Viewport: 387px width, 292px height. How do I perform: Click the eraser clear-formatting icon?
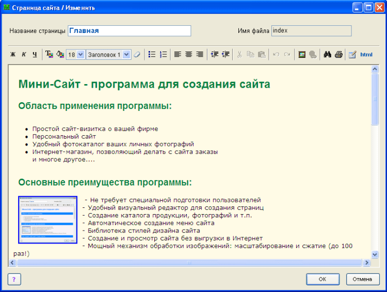pyautogui.click(x=137, y=54)
